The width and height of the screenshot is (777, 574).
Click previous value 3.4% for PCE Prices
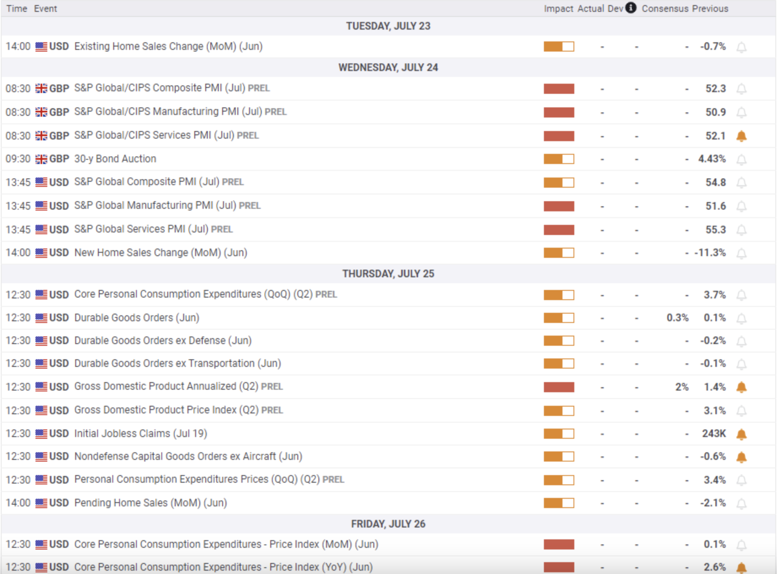(715, 480)
